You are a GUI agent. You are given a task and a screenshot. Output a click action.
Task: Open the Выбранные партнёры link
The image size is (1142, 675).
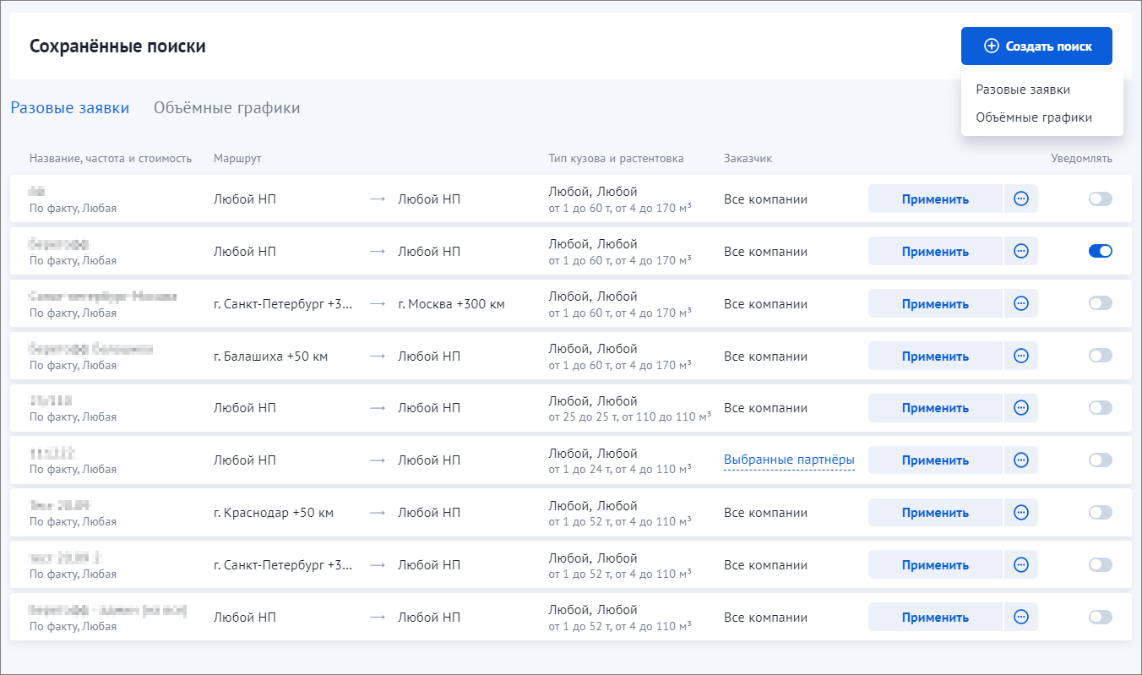click(x=789, y=460)
